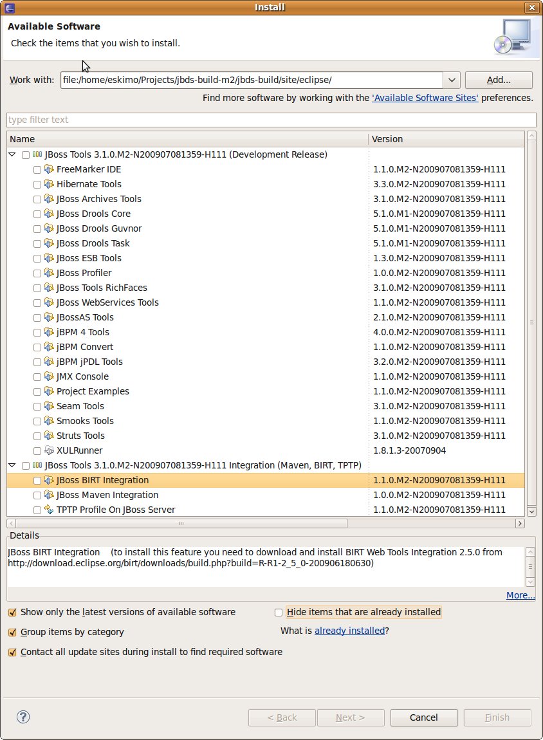Click the Smooks Tools feature icon
This screenshot has height=740, width=543.
pyautogui.click(x=49, y=420)
